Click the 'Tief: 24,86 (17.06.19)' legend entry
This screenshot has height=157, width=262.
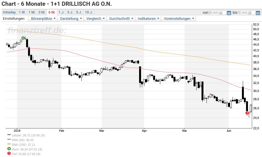(x=26, y=154)
